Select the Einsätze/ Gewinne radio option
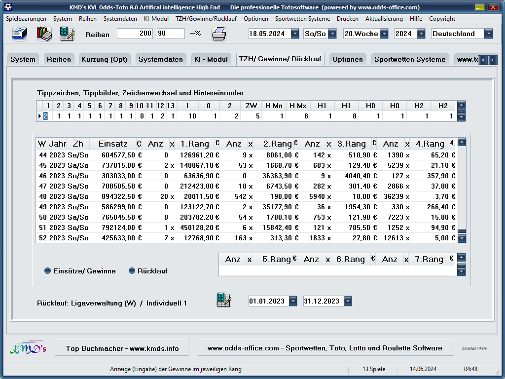This screenshot has height=379, width=505. pyautogui.click(x=48, y=271)
